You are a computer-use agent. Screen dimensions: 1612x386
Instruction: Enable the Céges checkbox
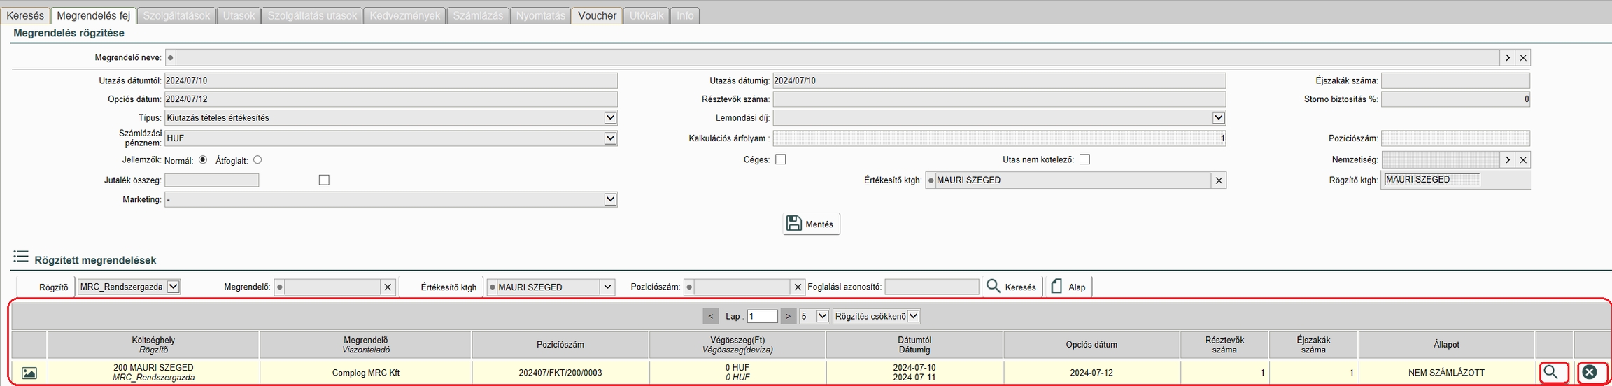(x=781, y=159)
